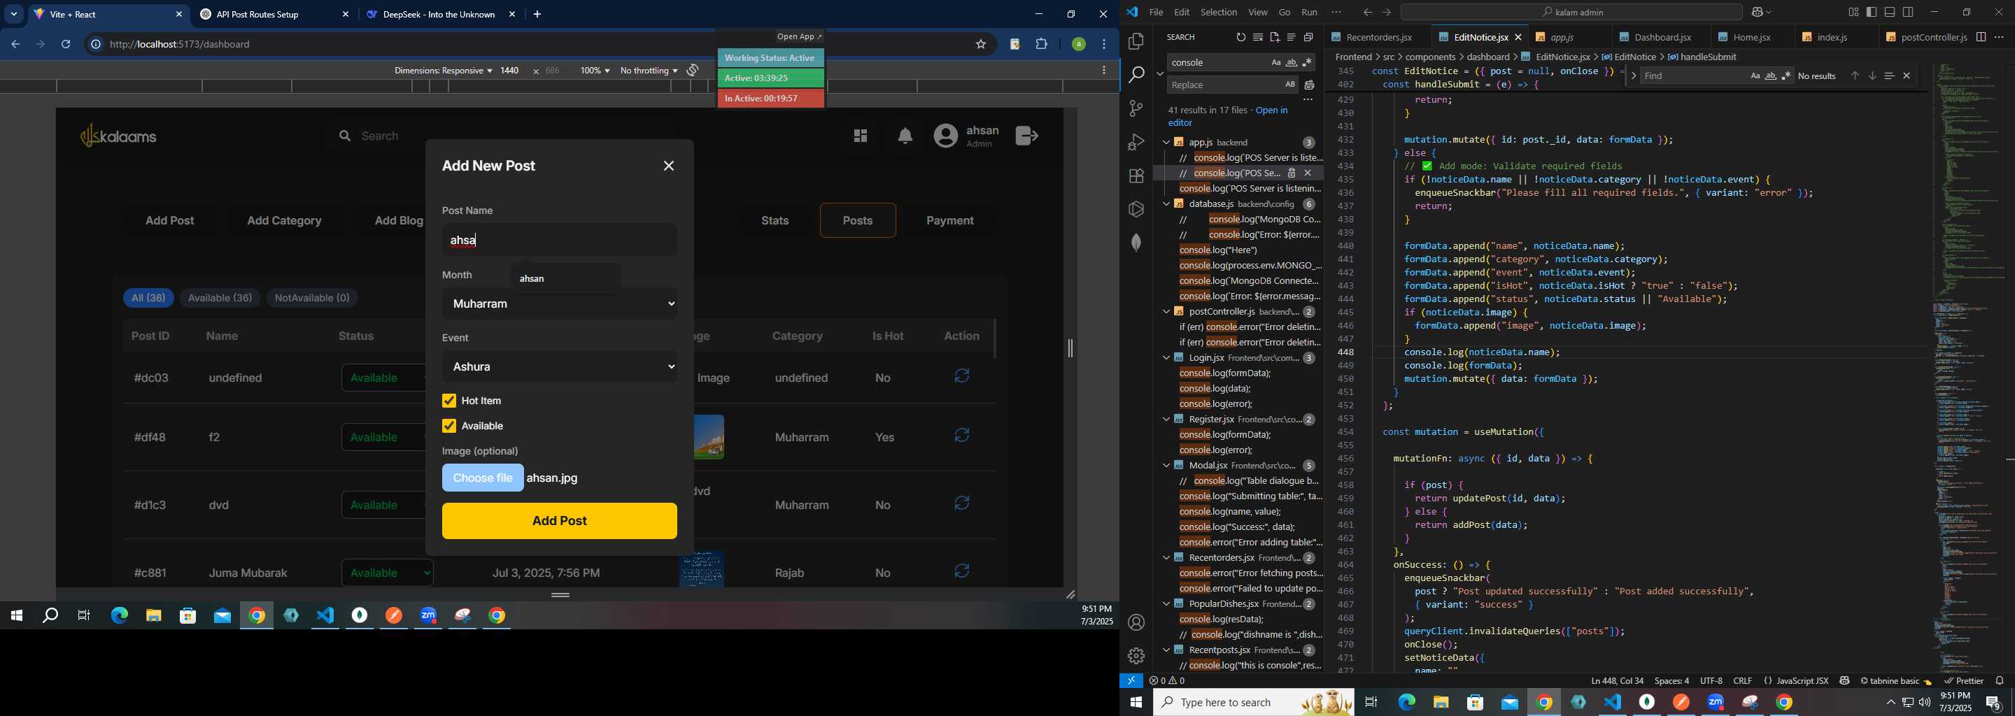Pick the ahsan autocomplete suggestion

(x=565, y=278)
